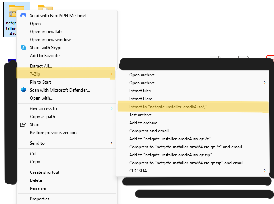Expand the CRC SHA submenu arrow

(265, 171)
